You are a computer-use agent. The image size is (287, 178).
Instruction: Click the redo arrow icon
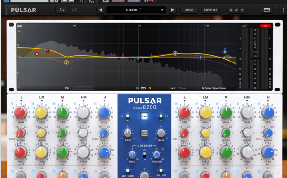click(74, 10)
